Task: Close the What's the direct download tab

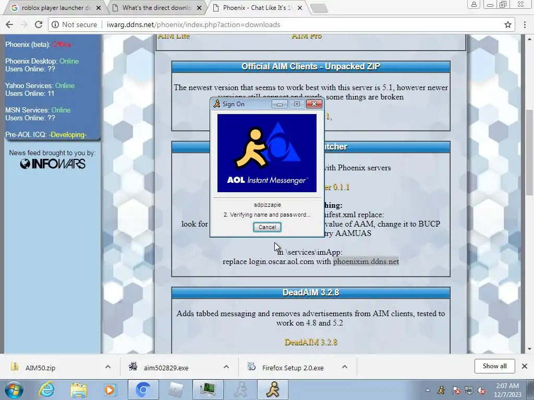Action: coord(199,8)
